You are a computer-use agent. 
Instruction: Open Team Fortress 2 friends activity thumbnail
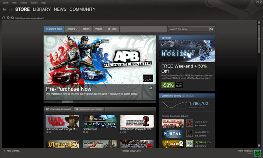[173, 123]
